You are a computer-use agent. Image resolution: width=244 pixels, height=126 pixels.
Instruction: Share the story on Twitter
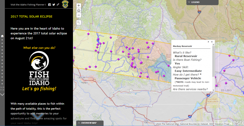tap(54, 5)
